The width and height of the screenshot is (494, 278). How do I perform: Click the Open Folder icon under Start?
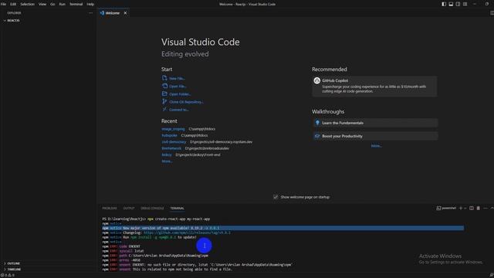tap(164, 93)
